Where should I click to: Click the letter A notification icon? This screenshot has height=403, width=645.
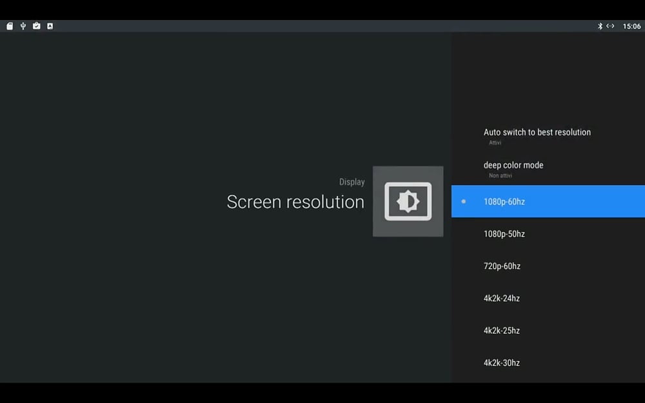coord(50,26)
